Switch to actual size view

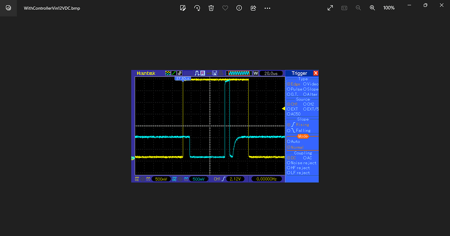345,8
